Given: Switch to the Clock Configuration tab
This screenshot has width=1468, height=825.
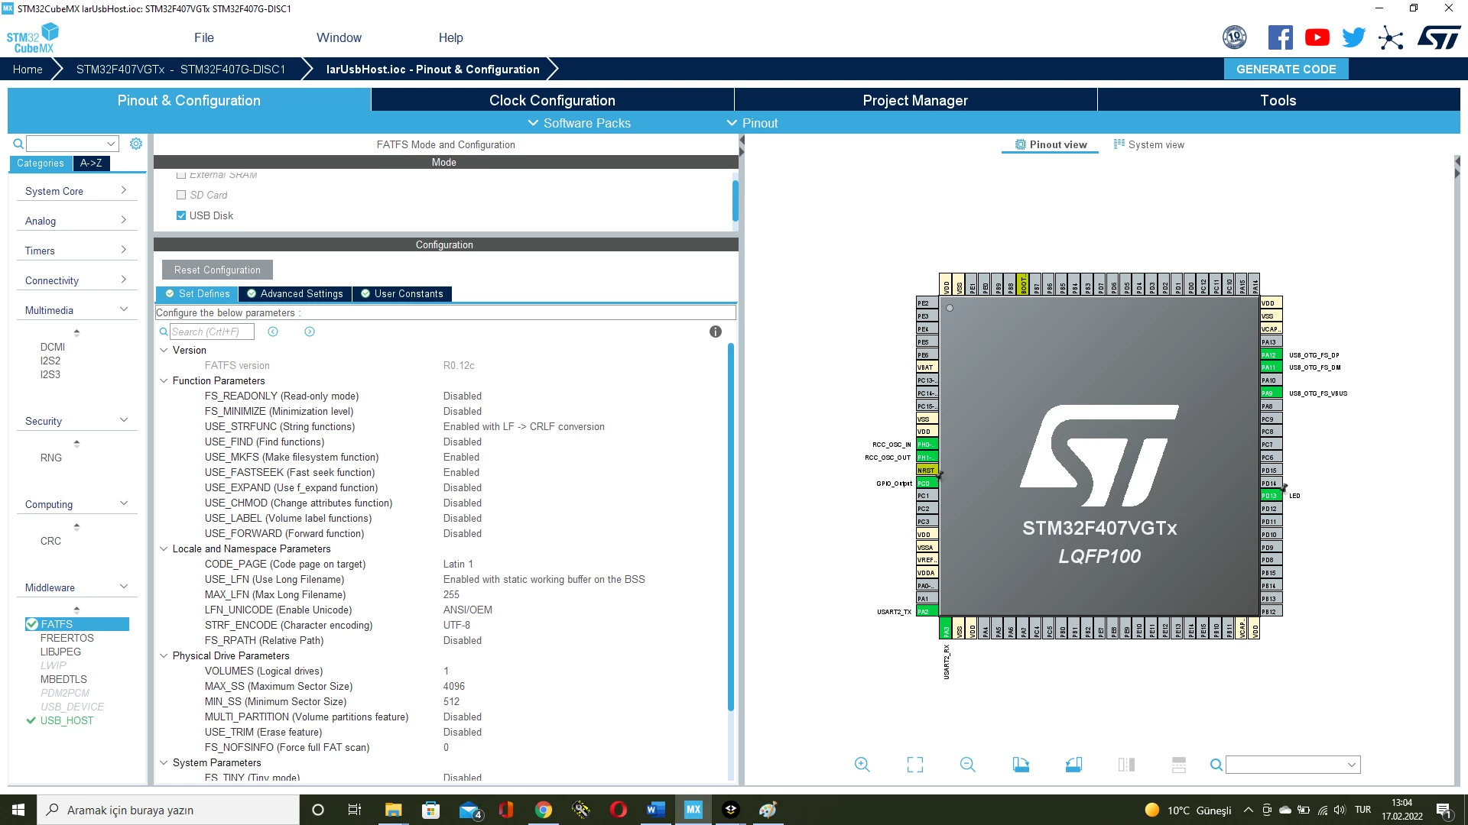Looking at the screenshot, I should (552, 100).
